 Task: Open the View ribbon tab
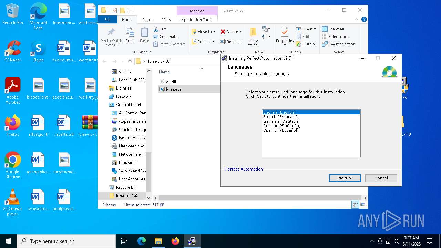pos(166,20)
